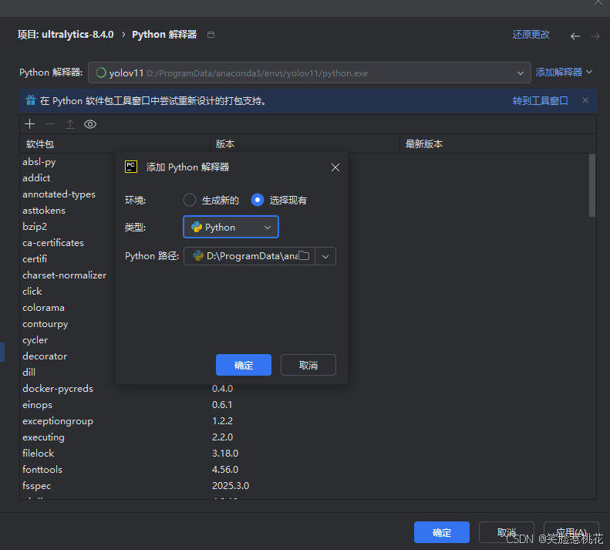Click the package list vertical scrollbar
This screenshot has width=610, height=550.
(x=592, y=185)
